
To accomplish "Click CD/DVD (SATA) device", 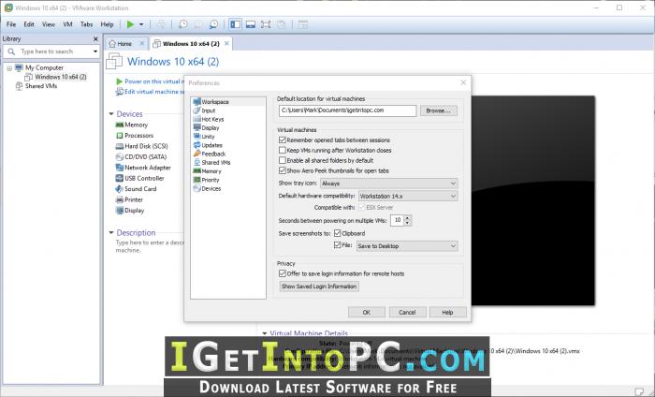I will (x=140, y=156).
